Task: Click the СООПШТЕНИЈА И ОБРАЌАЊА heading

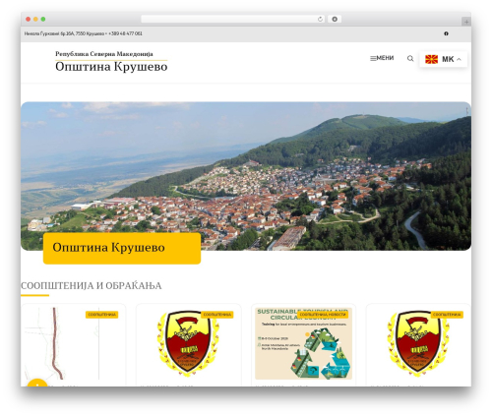Action: point(92,286)
